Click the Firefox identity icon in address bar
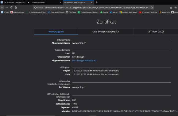The image size is (178, 116). tap(39, 8)
